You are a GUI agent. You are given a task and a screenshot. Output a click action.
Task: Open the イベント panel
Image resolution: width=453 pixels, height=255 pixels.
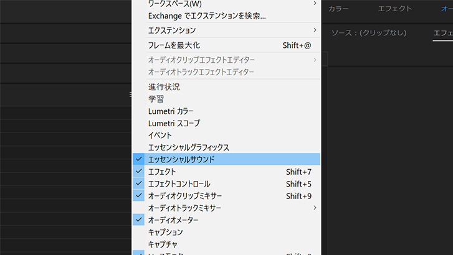[x=226, y=136]
